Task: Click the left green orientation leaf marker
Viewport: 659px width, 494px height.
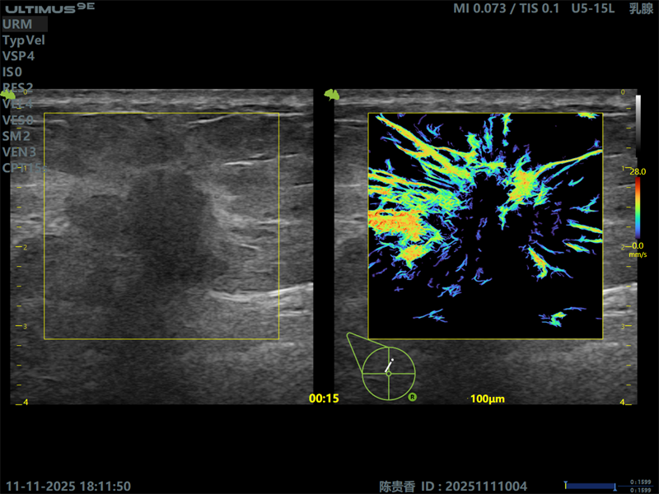Action: 8,96
